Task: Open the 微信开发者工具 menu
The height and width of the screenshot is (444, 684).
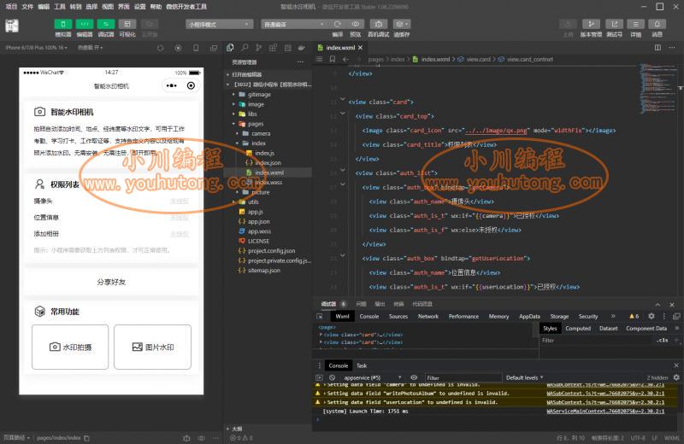Action: (x=186, y=7)
